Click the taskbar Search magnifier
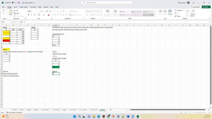 coord(79,116)
